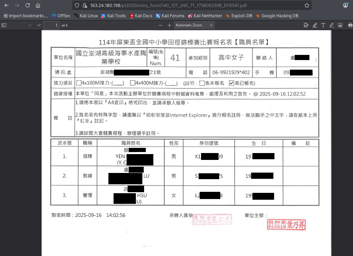
Task: Click the browser forward arrow
Action: (x=17, y=5)
